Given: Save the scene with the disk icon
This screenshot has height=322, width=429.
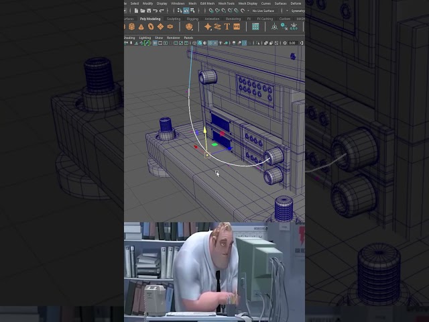Looking at the screenshot, I should pos(149,11).
